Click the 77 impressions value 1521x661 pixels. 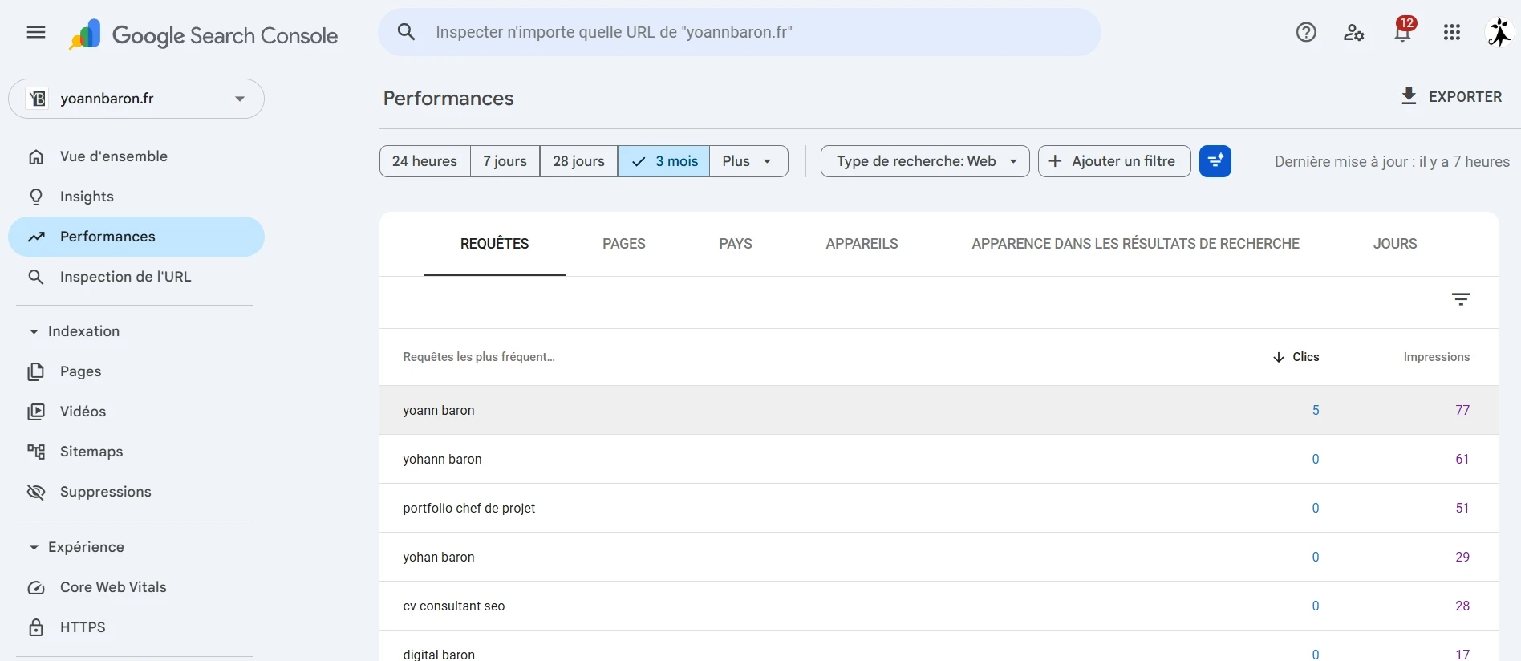click(x=1462, y=410)
